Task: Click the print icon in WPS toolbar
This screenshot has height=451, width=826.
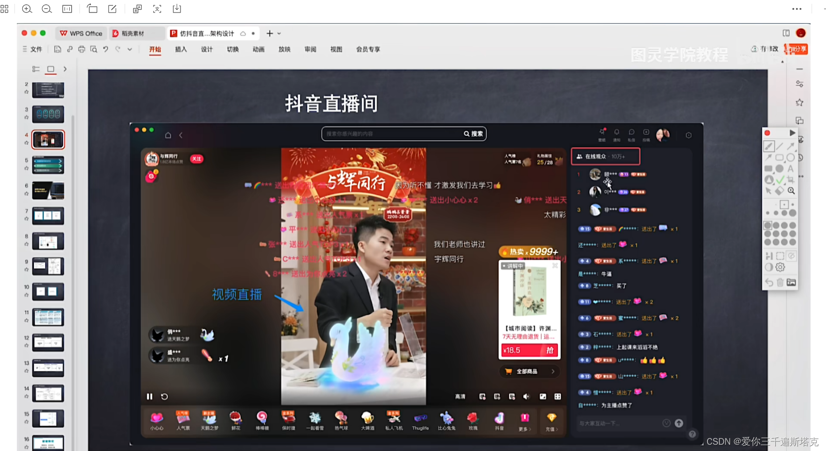Action: click(x=81, y=49)
